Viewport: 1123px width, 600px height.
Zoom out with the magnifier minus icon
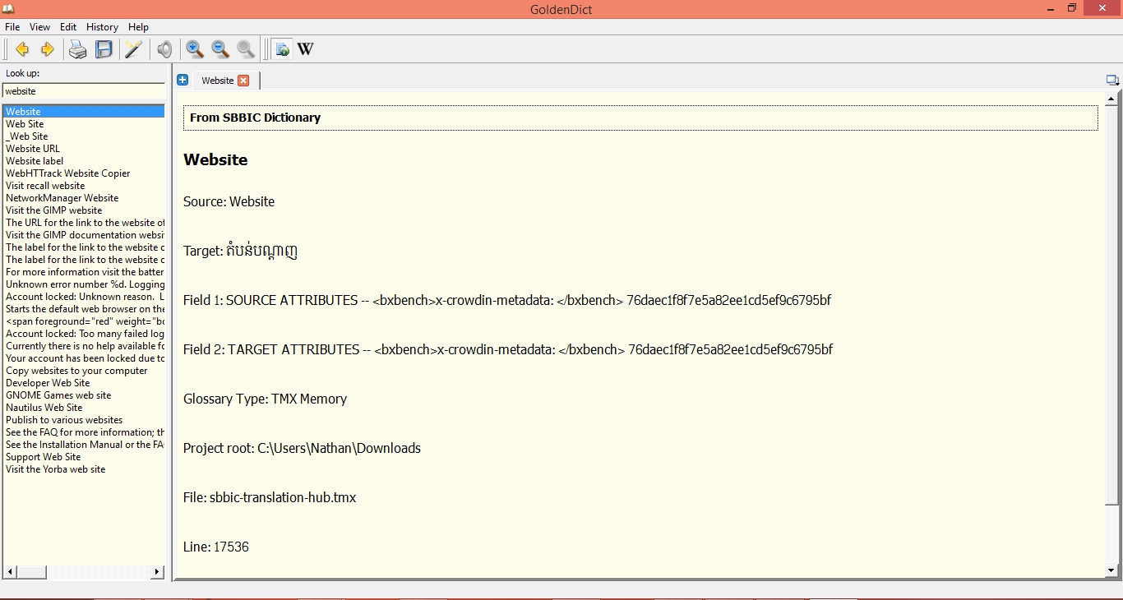(220, 49)
